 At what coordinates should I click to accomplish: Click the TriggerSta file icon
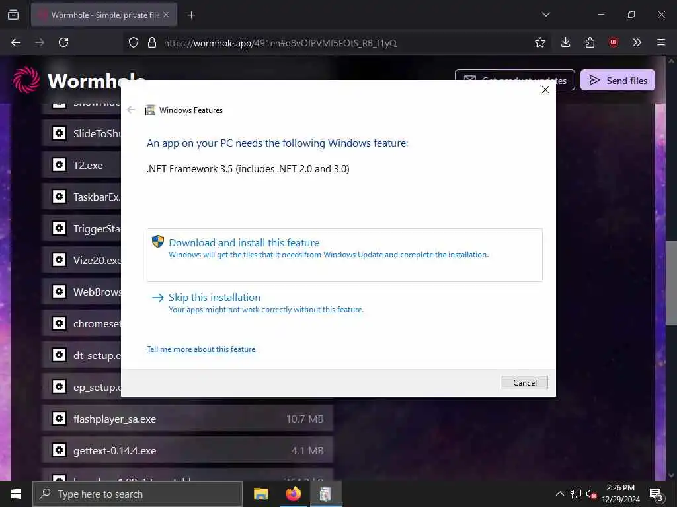(x=59, y=228)
